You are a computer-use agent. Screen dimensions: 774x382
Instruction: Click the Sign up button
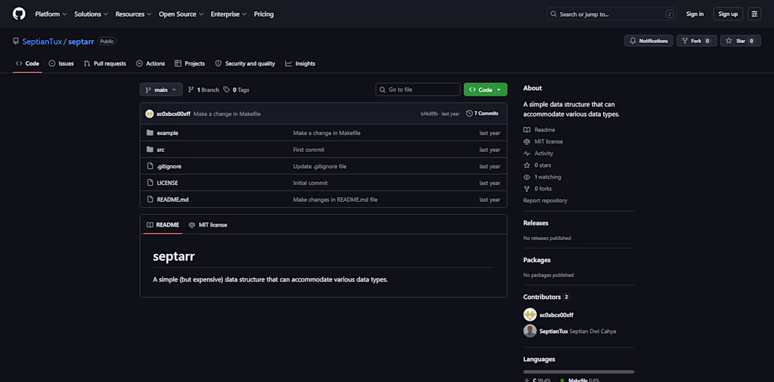728,14
